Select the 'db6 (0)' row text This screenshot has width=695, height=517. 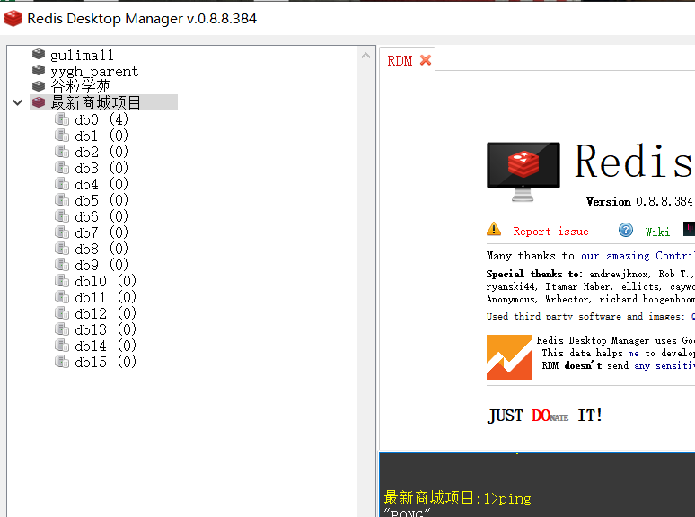point(101,216)
